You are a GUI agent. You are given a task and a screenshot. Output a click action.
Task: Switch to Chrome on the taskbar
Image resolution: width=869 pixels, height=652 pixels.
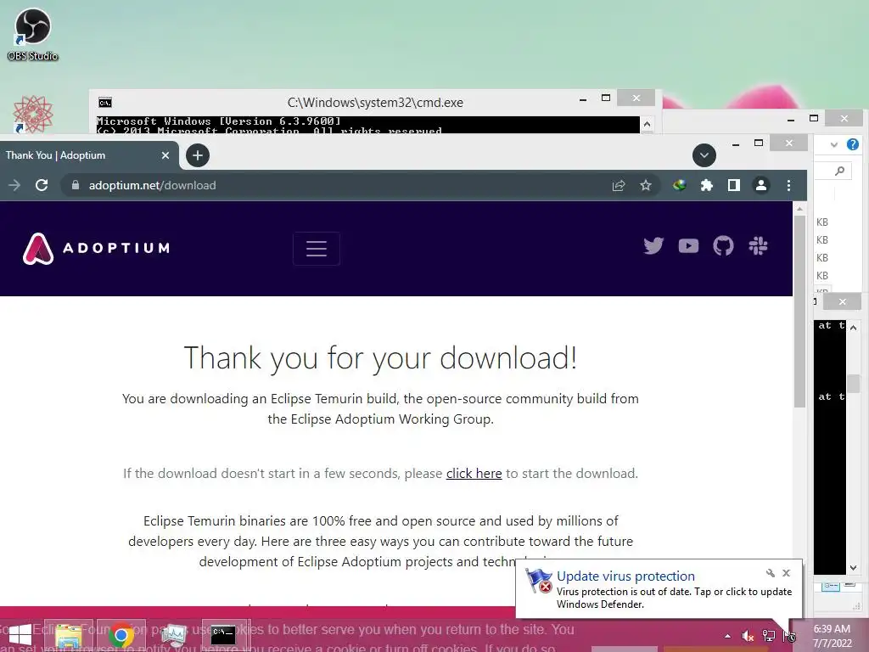pyautogui.click(x=121, y=635)
